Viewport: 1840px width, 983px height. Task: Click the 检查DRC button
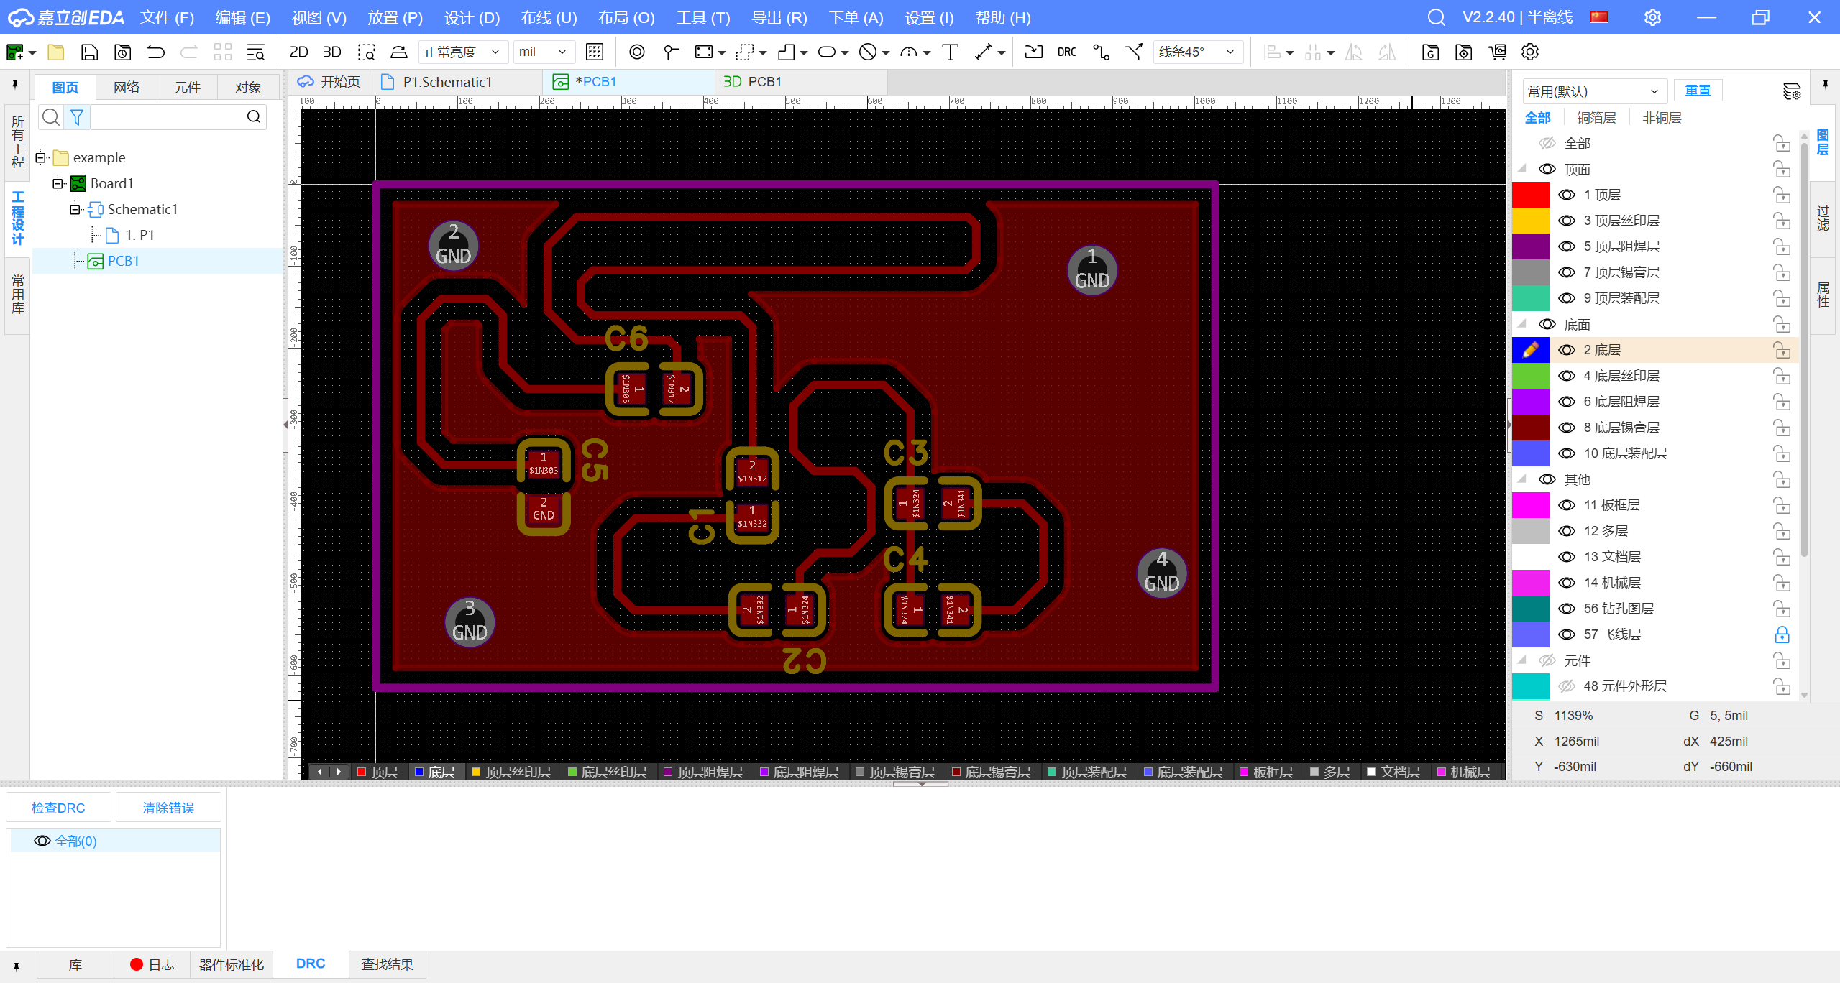58,808
